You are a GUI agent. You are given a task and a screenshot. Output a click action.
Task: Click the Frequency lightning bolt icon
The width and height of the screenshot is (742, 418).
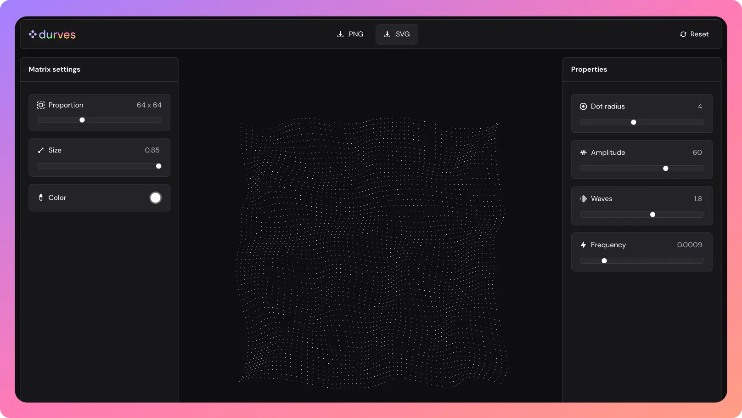pos(583,245)
